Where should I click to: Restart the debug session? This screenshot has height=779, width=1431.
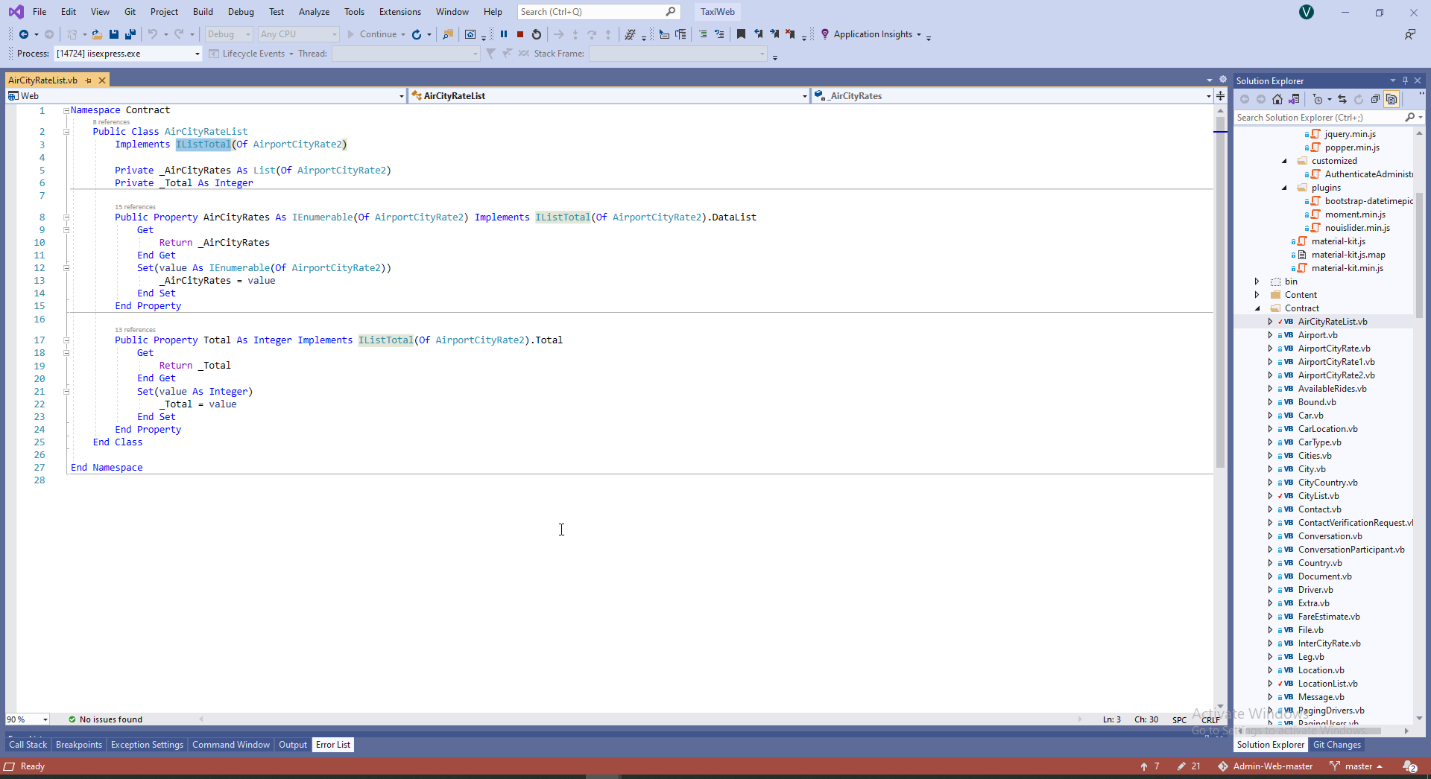click(x=537, y=34)
